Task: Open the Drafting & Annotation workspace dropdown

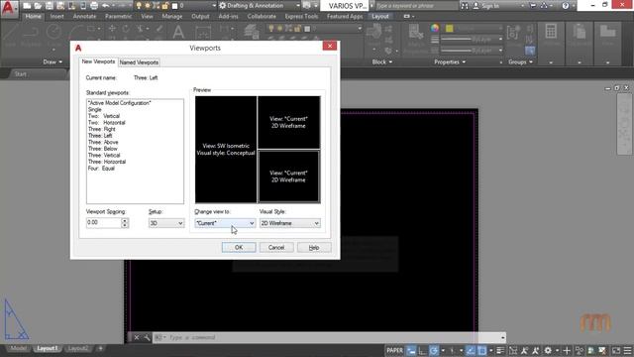Action: click(260, 6)
